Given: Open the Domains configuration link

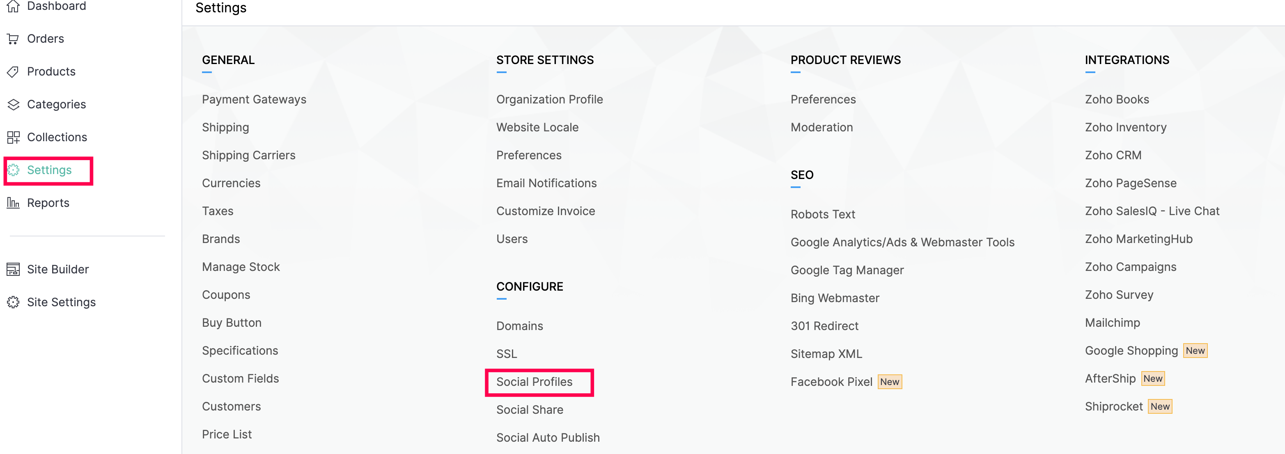Looking at the screenshot, I should pyautogui.click(x=519, y=326).
